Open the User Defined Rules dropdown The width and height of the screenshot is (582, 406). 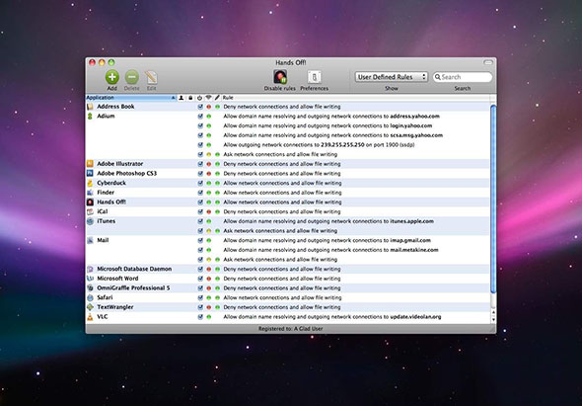392,77
